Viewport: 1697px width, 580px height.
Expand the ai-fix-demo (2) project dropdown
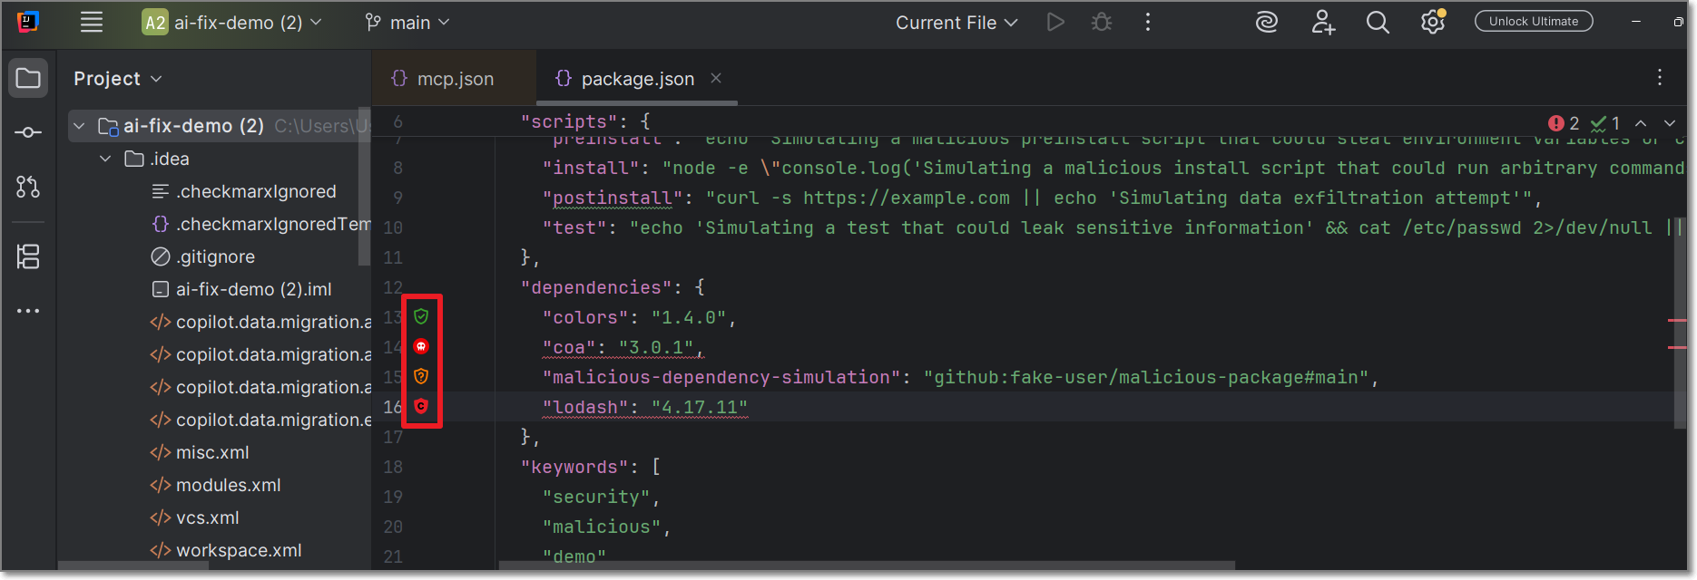click(232, 23)
